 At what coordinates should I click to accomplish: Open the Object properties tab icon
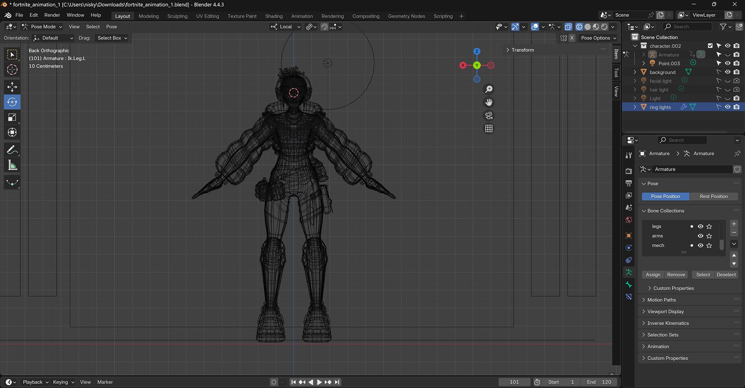[629, 236]
